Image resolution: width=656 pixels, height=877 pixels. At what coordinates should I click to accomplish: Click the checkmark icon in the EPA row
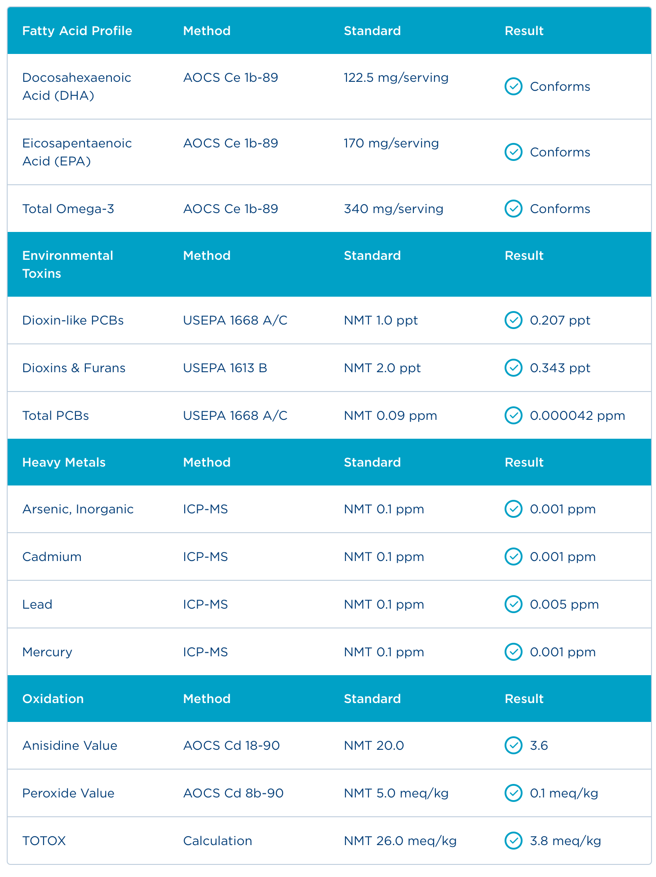(513, 152)
